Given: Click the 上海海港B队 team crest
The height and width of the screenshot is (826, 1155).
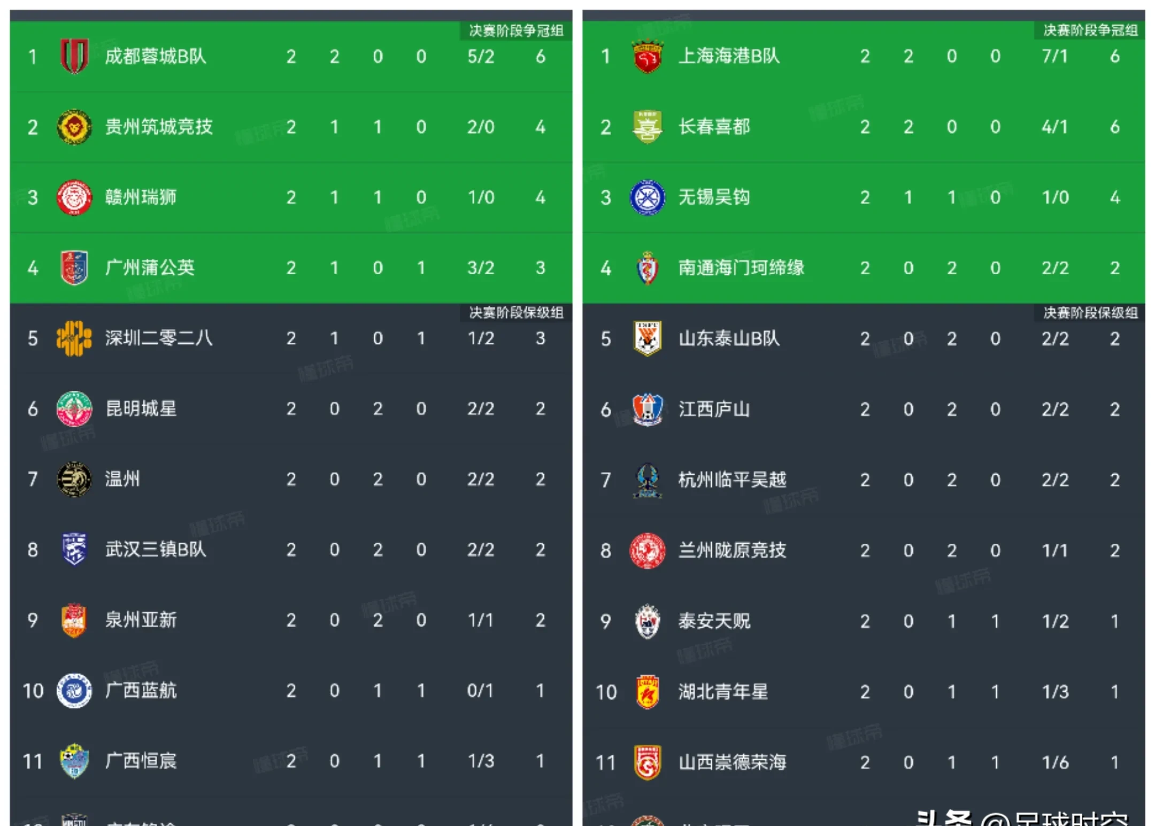Looking at the screenshot, I should pyautogui.click(x=647, y=56).
